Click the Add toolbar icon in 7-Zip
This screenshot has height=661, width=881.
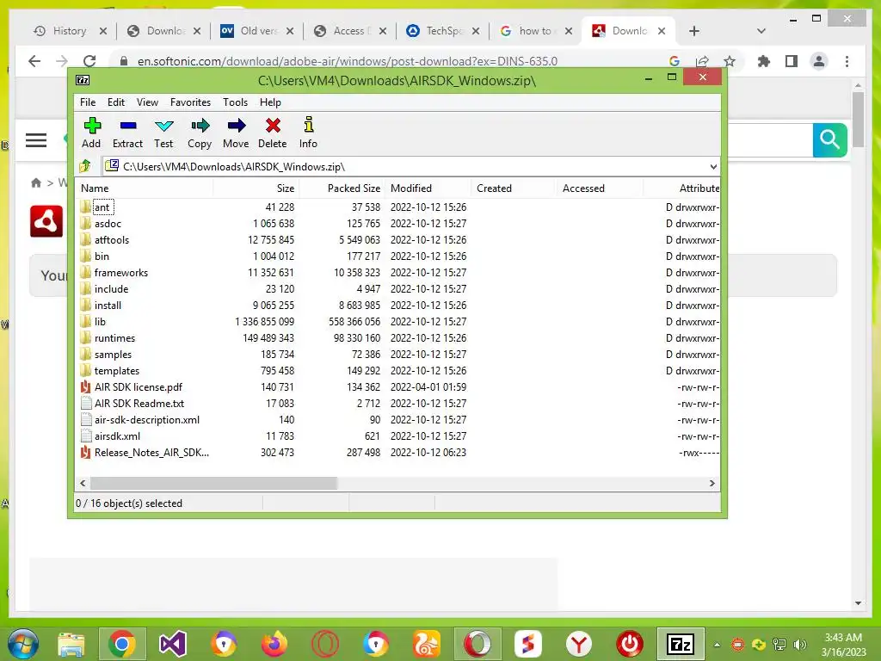pos(91,133)
